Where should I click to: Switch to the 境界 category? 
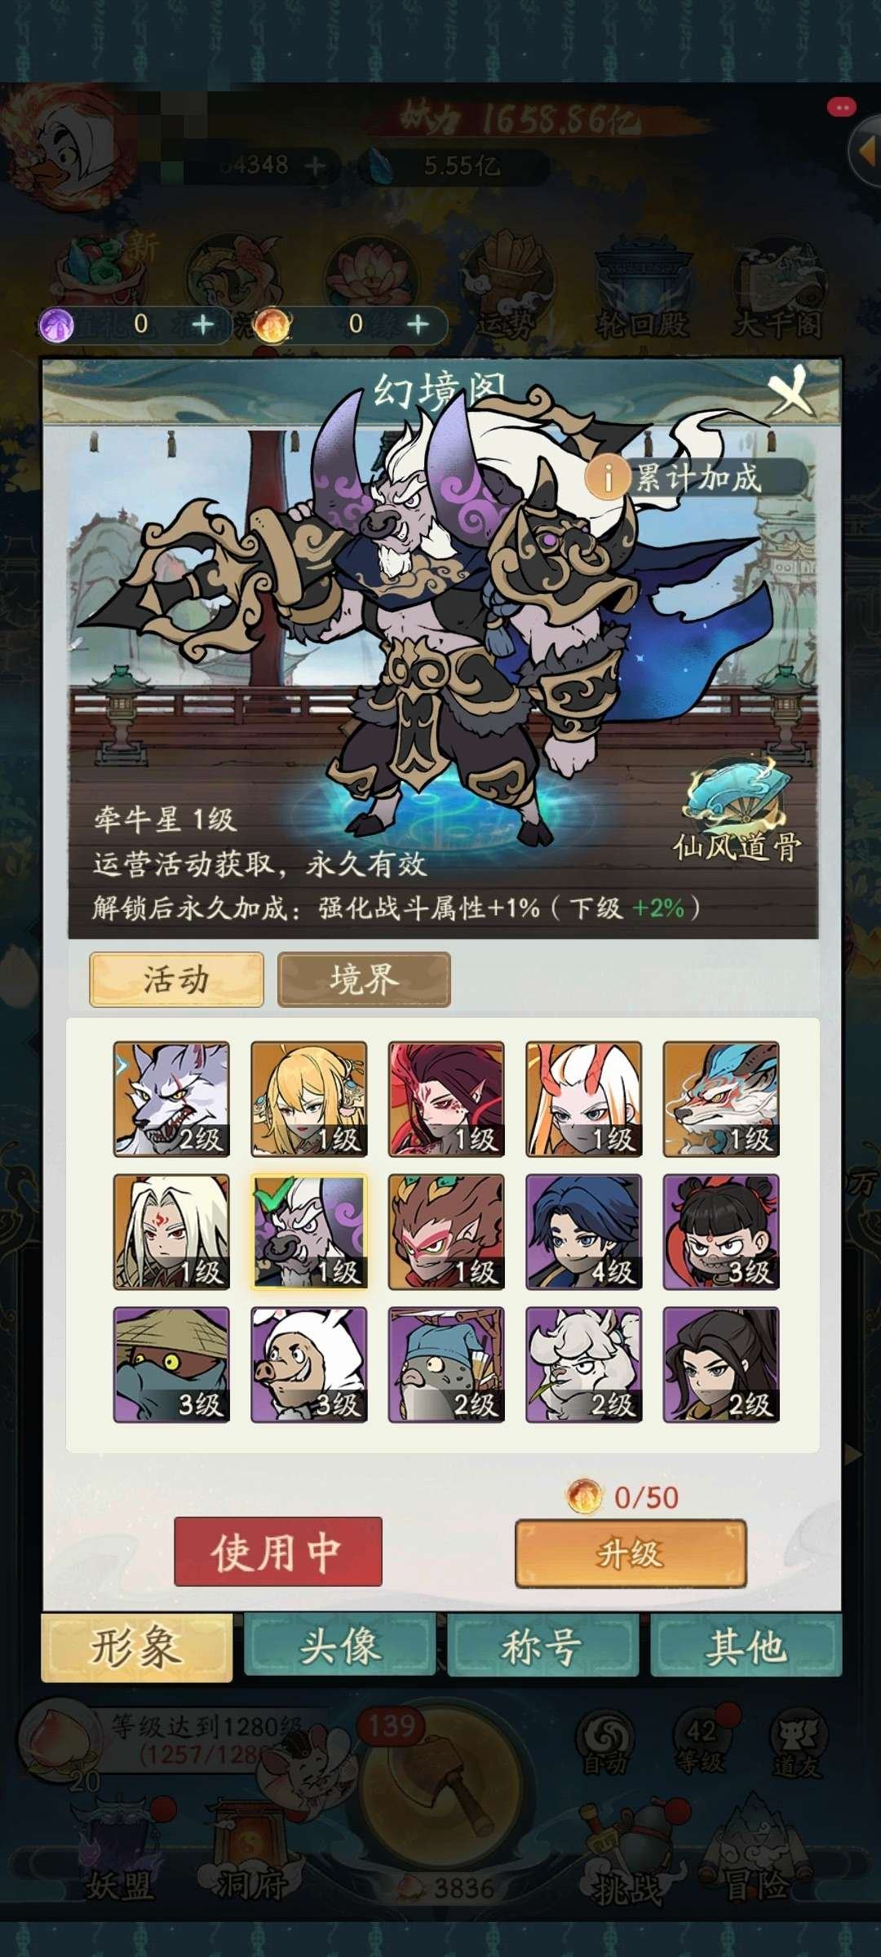coord(364,979)
